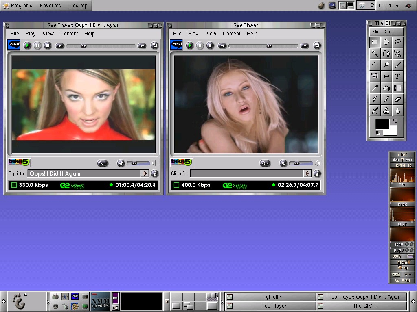Viewport: 417px width, 312px height.
Task: Open GNOME foot main menu
Action: (18, 301)
